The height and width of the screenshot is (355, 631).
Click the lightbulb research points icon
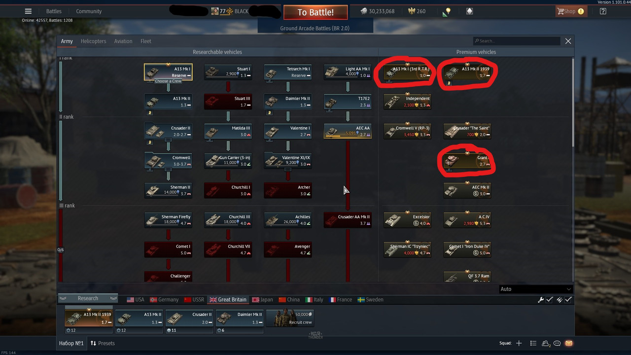click(x=448, y=11)
